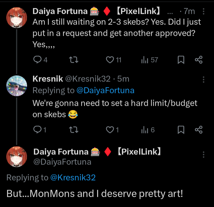Screen dimensions: 214x207
Task: Open the @Kresnik32 mention link
Action: (73, 178)
